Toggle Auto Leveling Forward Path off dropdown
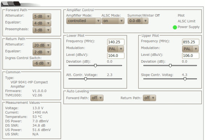 tap(97, 98)
